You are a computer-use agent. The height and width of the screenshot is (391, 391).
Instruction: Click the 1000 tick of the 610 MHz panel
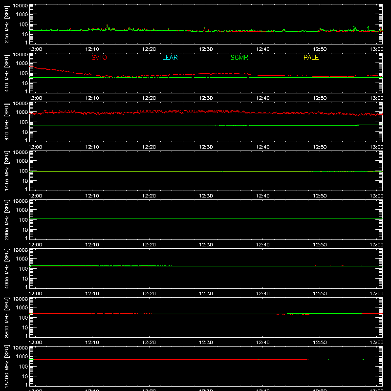coord(22,112)
